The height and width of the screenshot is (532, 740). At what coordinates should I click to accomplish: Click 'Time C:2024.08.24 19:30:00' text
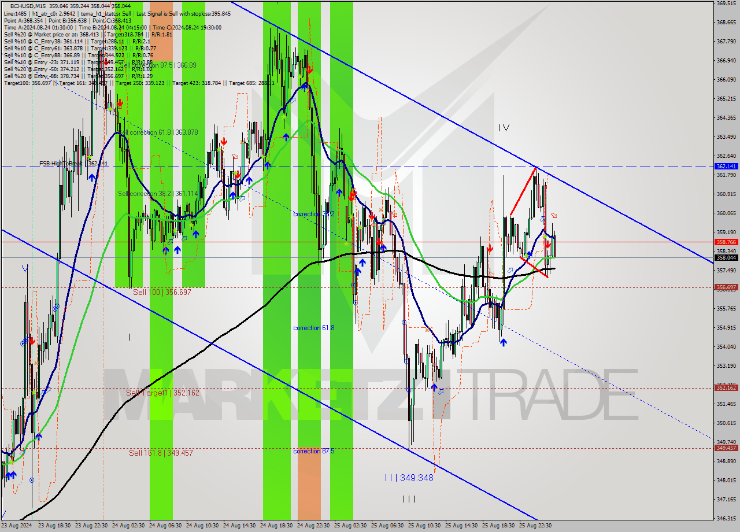(186, 27)
